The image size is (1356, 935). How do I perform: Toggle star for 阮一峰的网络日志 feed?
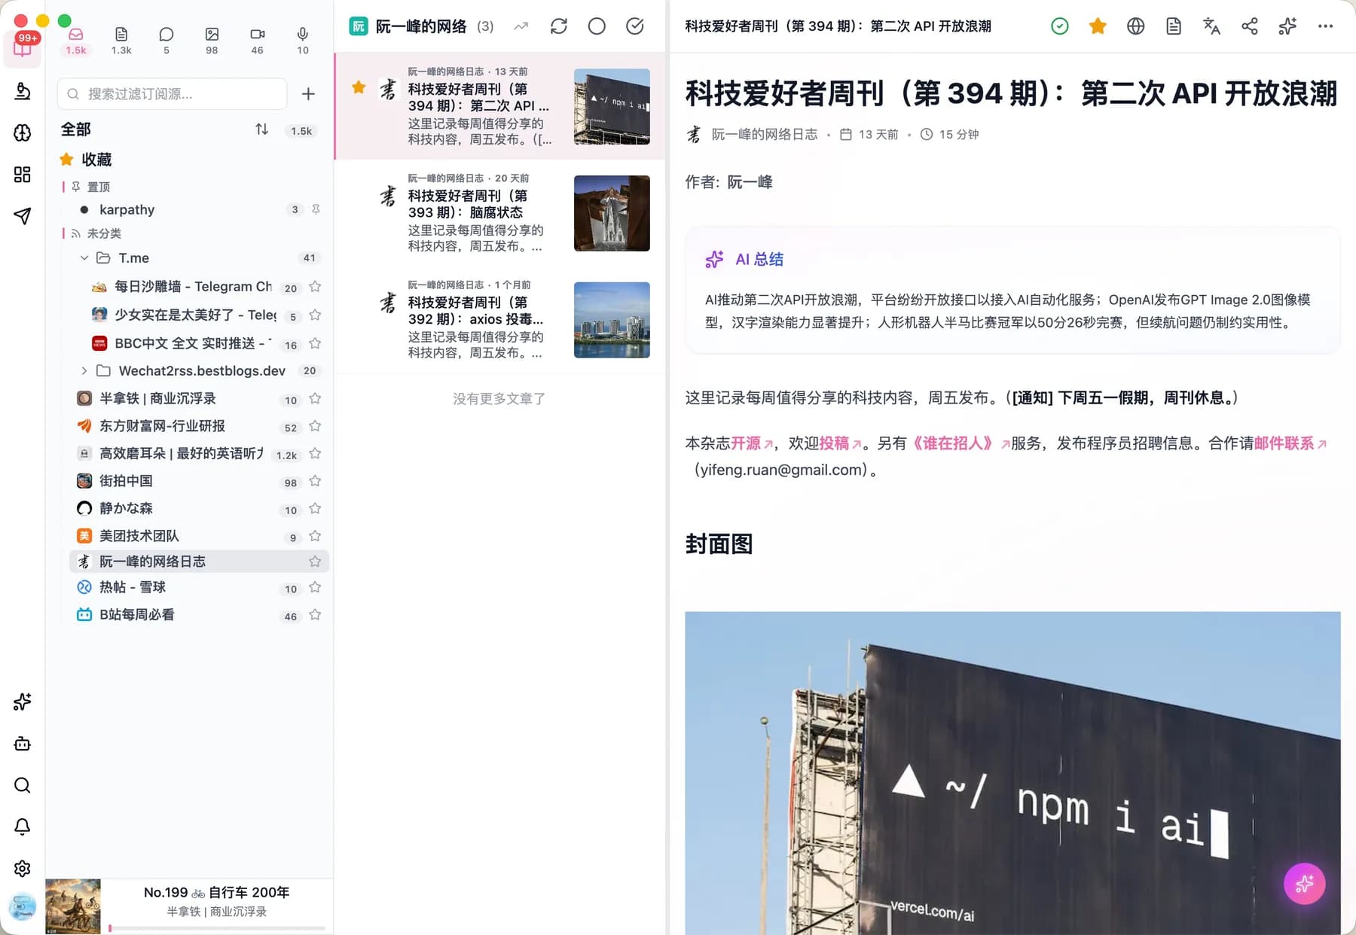315,562
